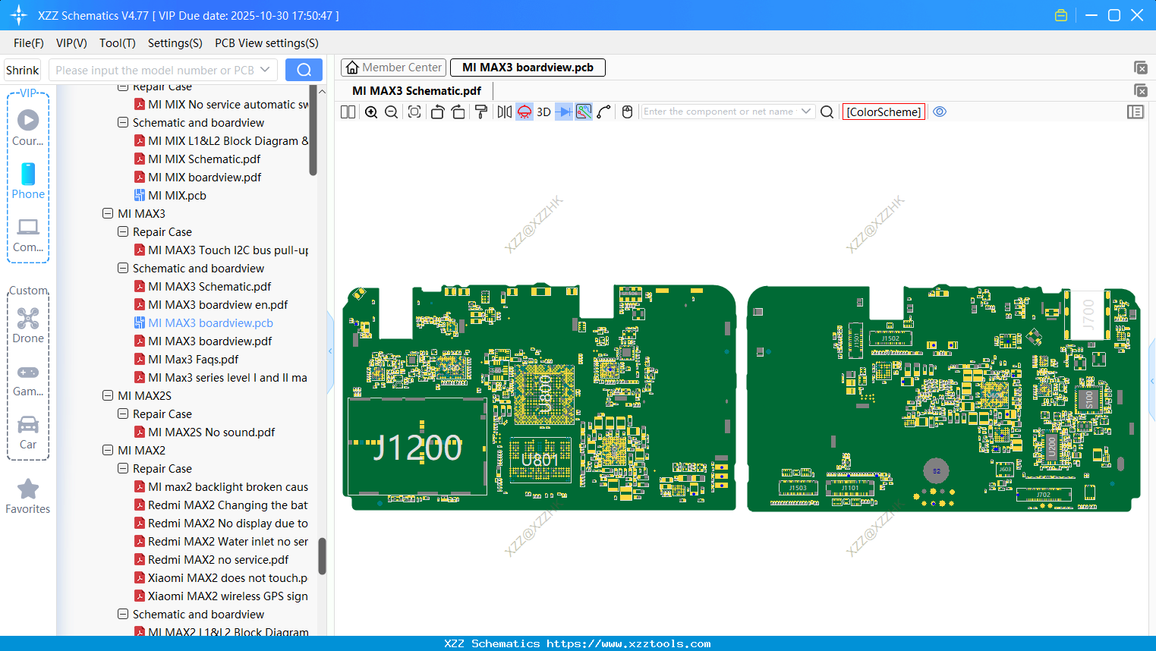Collapse the Repair Case node under MI MAX2
This screenshot has width=1156, height=651.
pos(123,469)
